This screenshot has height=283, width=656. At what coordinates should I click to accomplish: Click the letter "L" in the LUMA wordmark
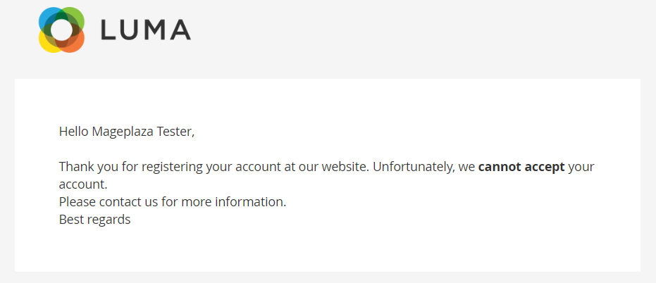[x=109, y=30]
